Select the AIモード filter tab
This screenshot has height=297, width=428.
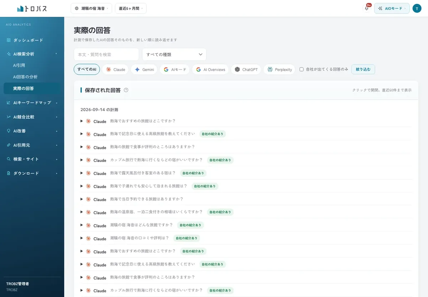click(x=174, y=70)
